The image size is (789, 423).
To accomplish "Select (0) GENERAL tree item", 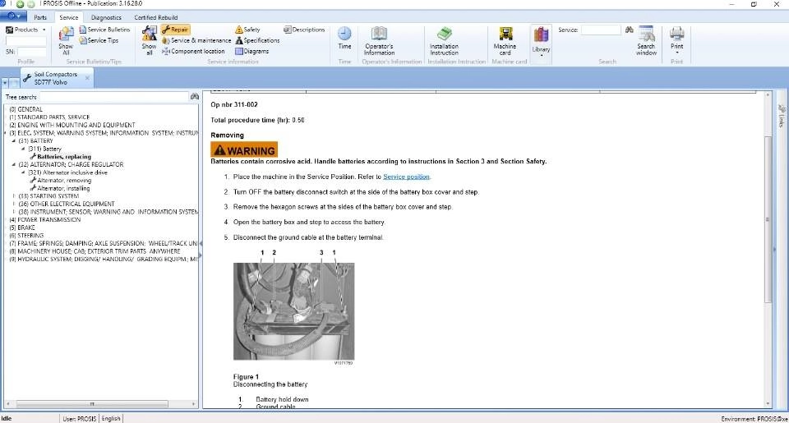I will coord(26,109).
